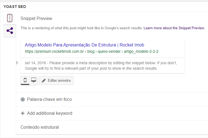This screenshot has height=138, width=208.
Task: Open the Social share tab icon
Action: [x=10, y=31]
